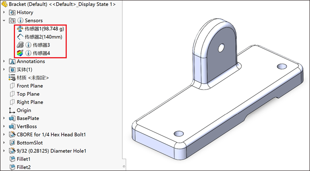This screenshot has width=310, height=171.
Task: Click the Sensors folder icon
Action: (x=12, y=20)
